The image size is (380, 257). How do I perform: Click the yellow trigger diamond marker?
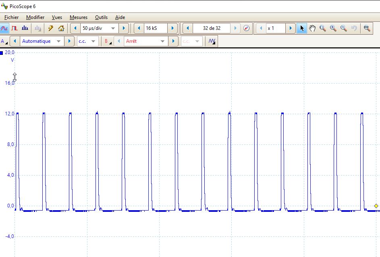click(376, 206)
